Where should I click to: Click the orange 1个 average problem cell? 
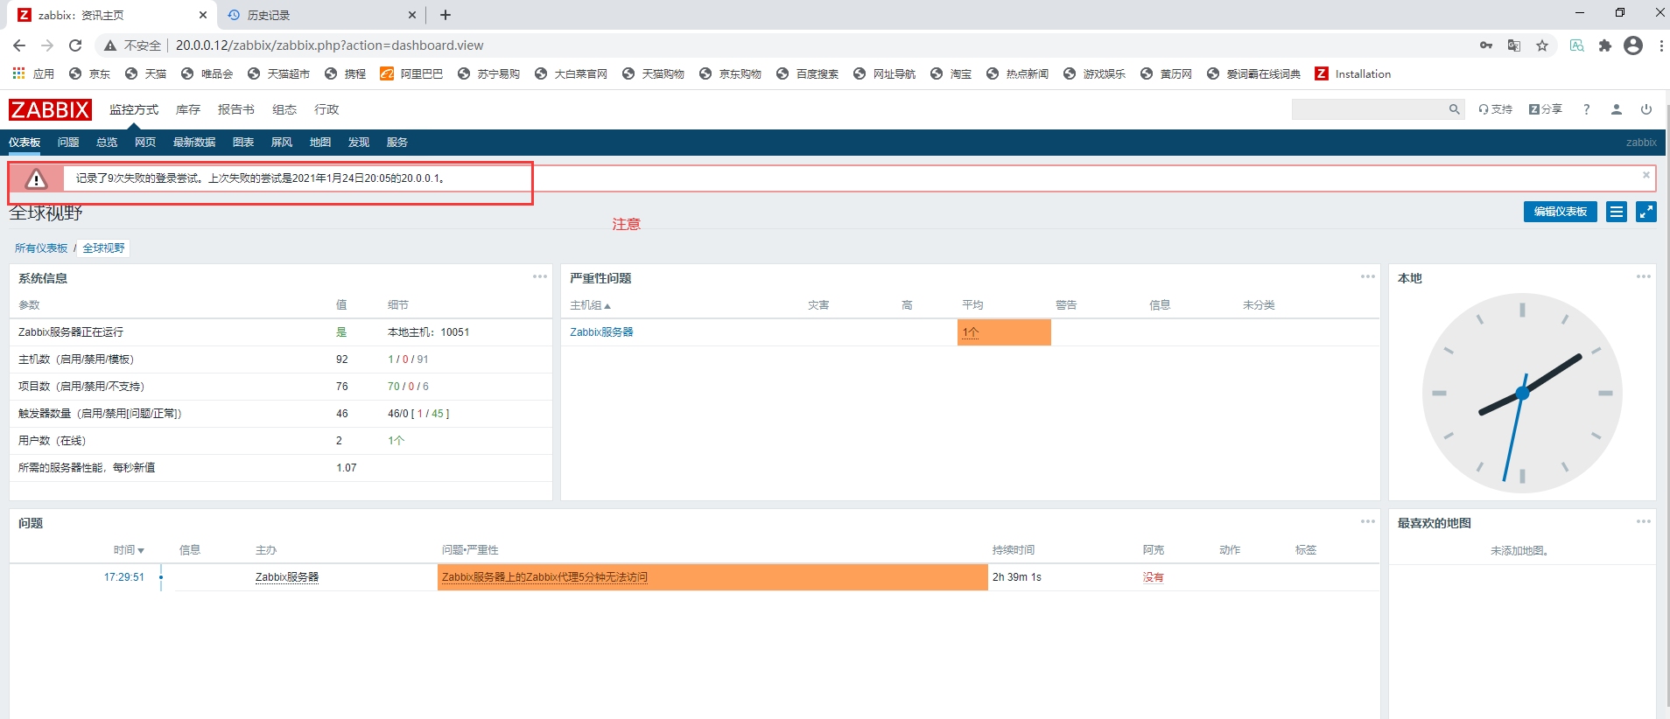[1004, 332]
